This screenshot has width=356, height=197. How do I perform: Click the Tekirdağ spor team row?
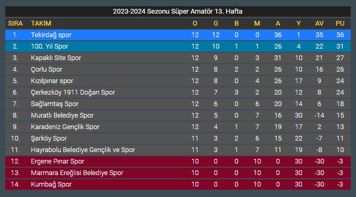pos(178,35)
